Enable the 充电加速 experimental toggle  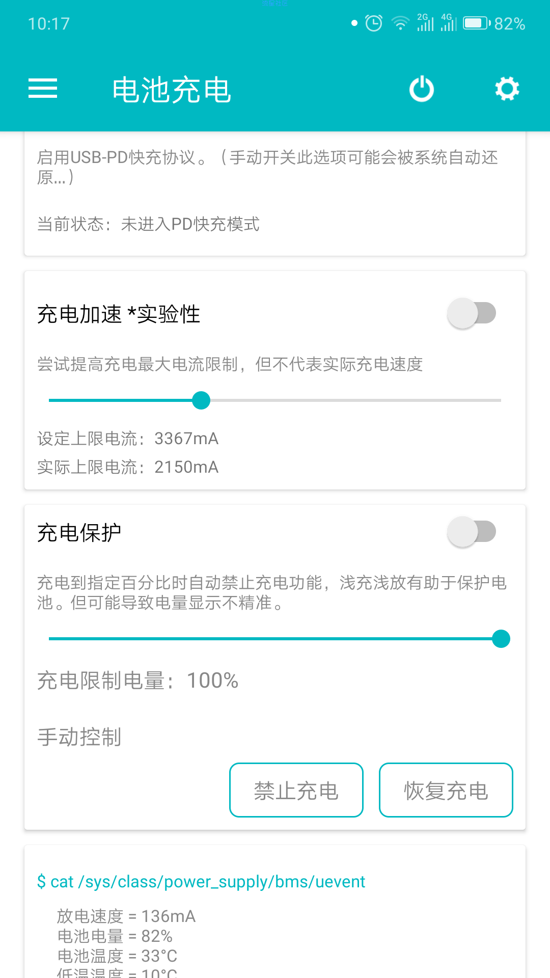pos(472,313)
